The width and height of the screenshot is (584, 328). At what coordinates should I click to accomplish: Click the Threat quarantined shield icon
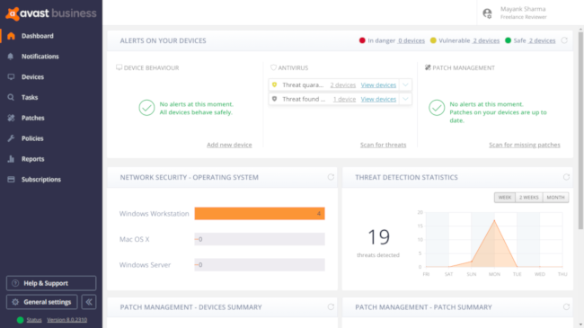pyautogui.click(x=275, y=85)
